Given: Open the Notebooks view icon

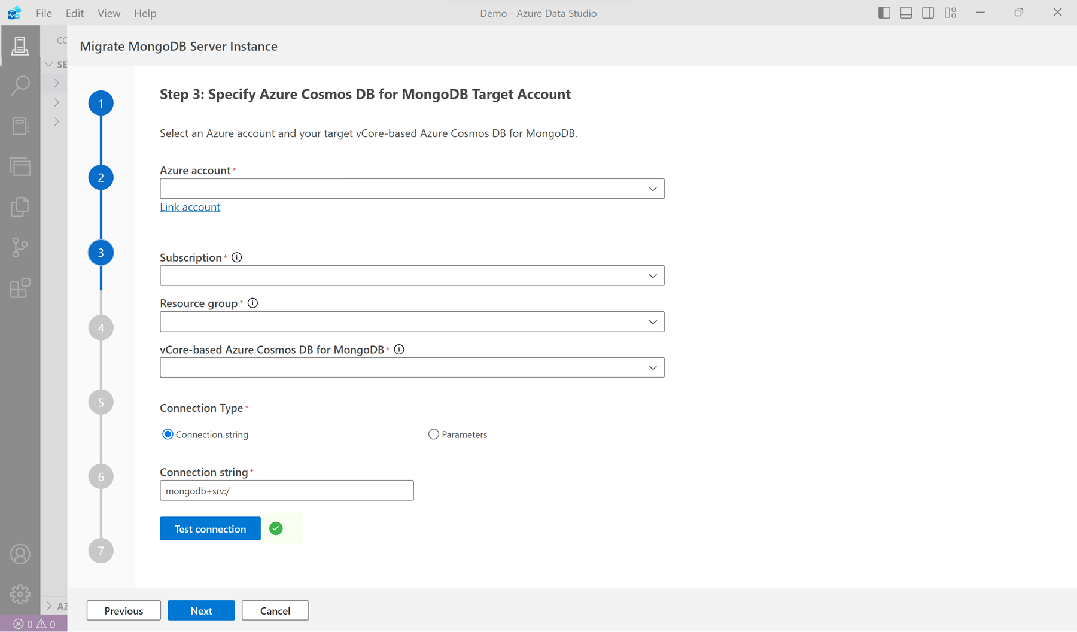Looking at the screenshot, I should (20, 126).
